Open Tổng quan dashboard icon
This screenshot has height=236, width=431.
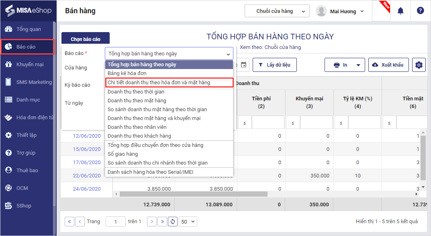point(8,29)
